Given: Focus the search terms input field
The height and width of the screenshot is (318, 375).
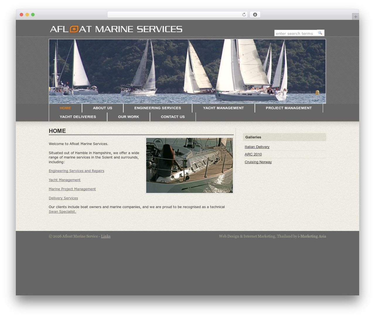Looking at the screenshot, I should pos(296,33).
